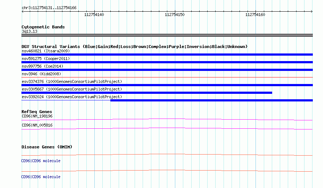Click blue gain bar under esv3392024

coord(212,100)
